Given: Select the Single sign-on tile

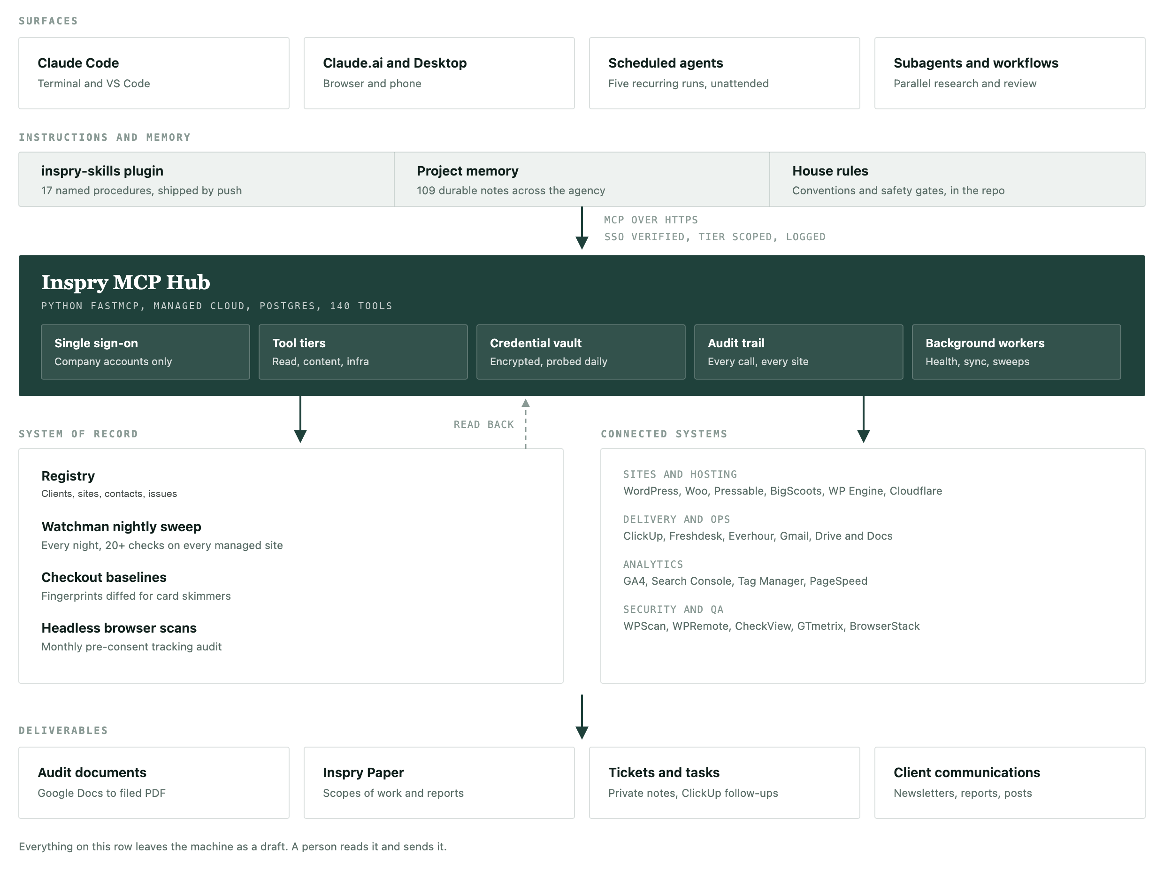Looking at the screenshot, I should (x=145, y=351).
